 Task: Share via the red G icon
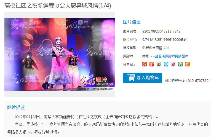coord(144,64)
